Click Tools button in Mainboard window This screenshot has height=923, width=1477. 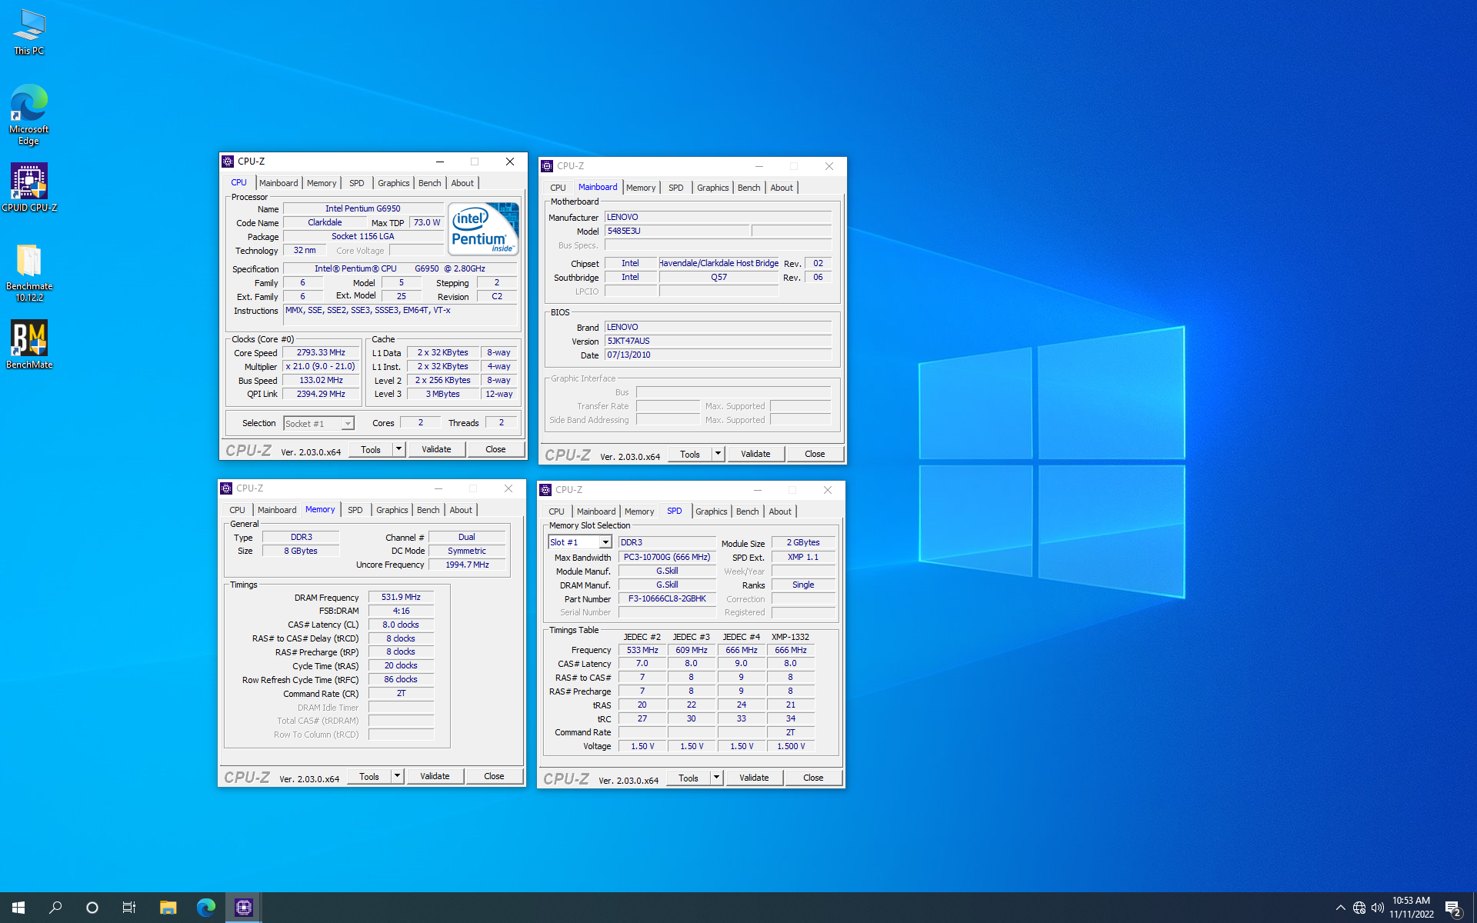690,454
